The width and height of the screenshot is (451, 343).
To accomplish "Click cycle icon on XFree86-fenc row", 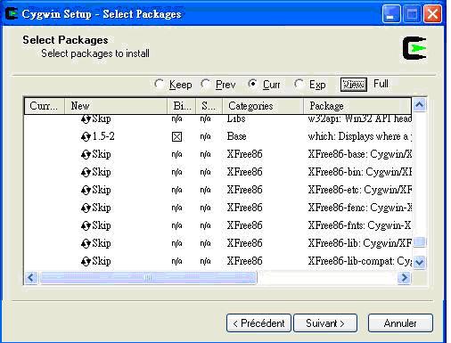I will point(86,208).
